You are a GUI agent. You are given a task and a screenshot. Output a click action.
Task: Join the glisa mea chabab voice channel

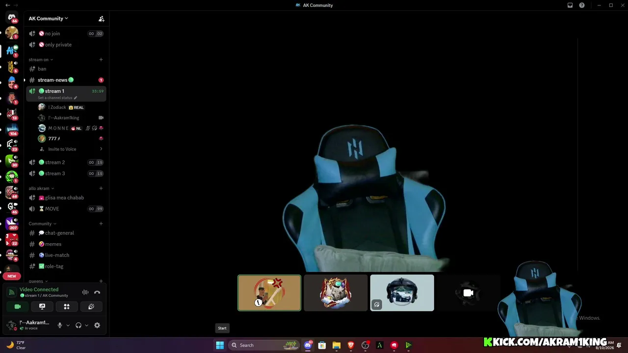[x=66, y=198]
